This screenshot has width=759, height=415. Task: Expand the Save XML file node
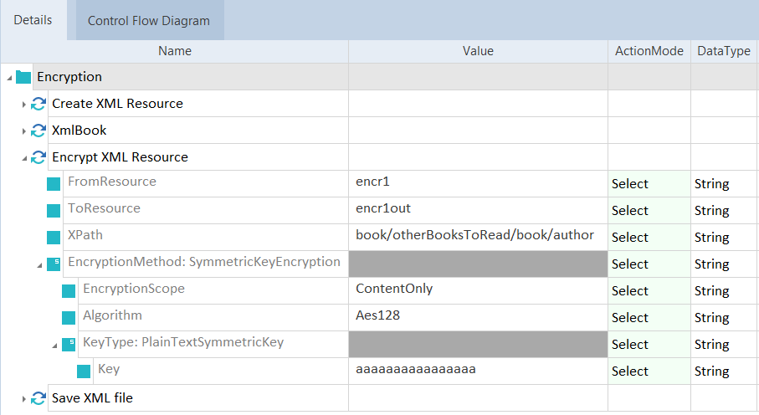pyautogui.click(x=24, y=399)
